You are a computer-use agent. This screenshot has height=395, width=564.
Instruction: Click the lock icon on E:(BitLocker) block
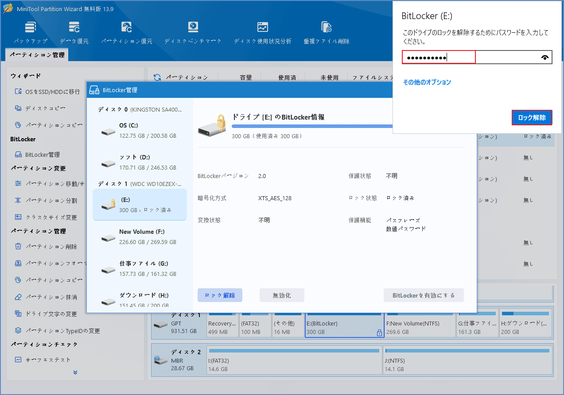tap(379, 333)
